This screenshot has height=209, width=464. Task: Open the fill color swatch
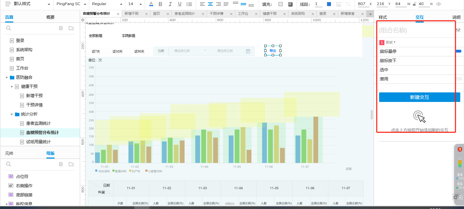(281, 4)
